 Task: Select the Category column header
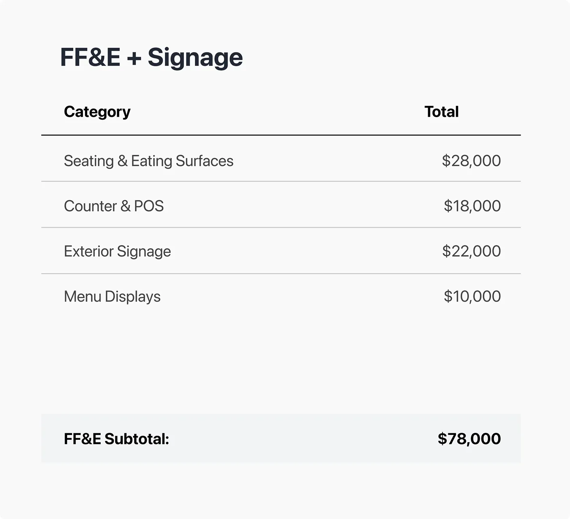click(x=97, y=112)
